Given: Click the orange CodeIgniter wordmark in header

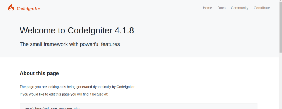Looking at the screenshot, I should coord(28,9).
